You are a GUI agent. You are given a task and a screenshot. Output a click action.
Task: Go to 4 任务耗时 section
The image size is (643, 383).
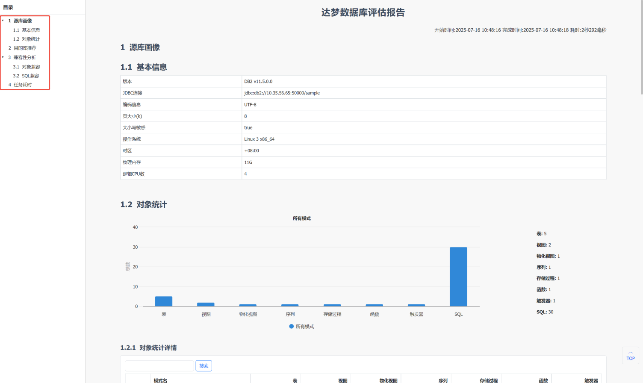pyautogui.click(x=20, y=85)
